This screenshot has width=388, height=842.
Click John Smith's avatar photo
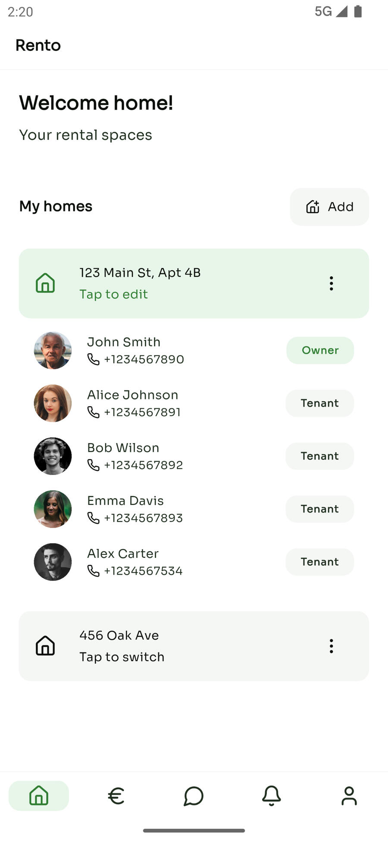53,351
